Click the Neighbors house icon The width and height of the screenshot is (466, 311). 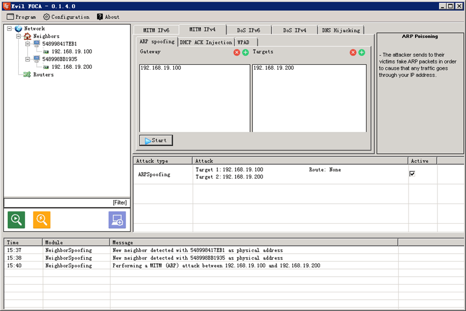point(27,36)
